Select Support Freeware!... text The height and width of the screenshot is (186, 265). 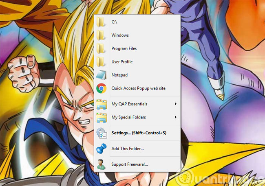coord(130,164)
